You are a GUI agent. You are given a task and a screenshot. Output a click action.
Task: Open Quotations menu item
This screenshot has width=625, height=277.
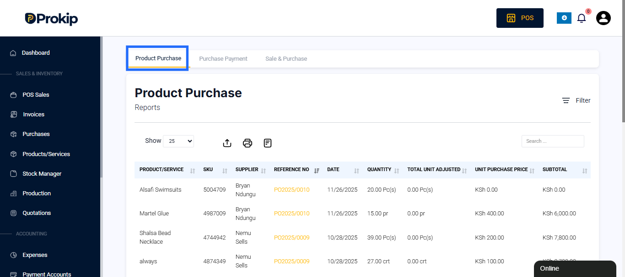point(37,213)
